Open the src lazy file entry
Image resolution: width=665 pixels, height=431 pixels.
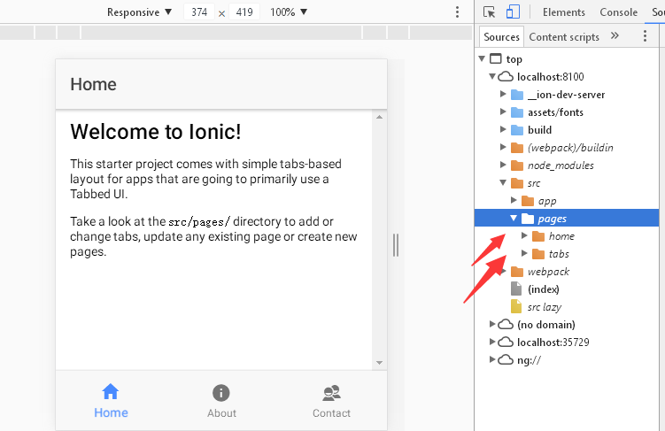(x=545, y=307)
